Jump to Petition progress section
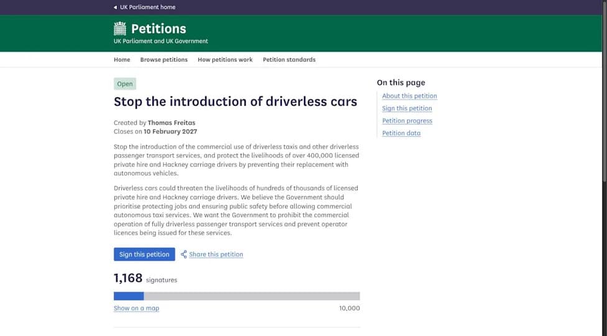The width and height of the screenshot is (607, 336). tap(407, 121)
